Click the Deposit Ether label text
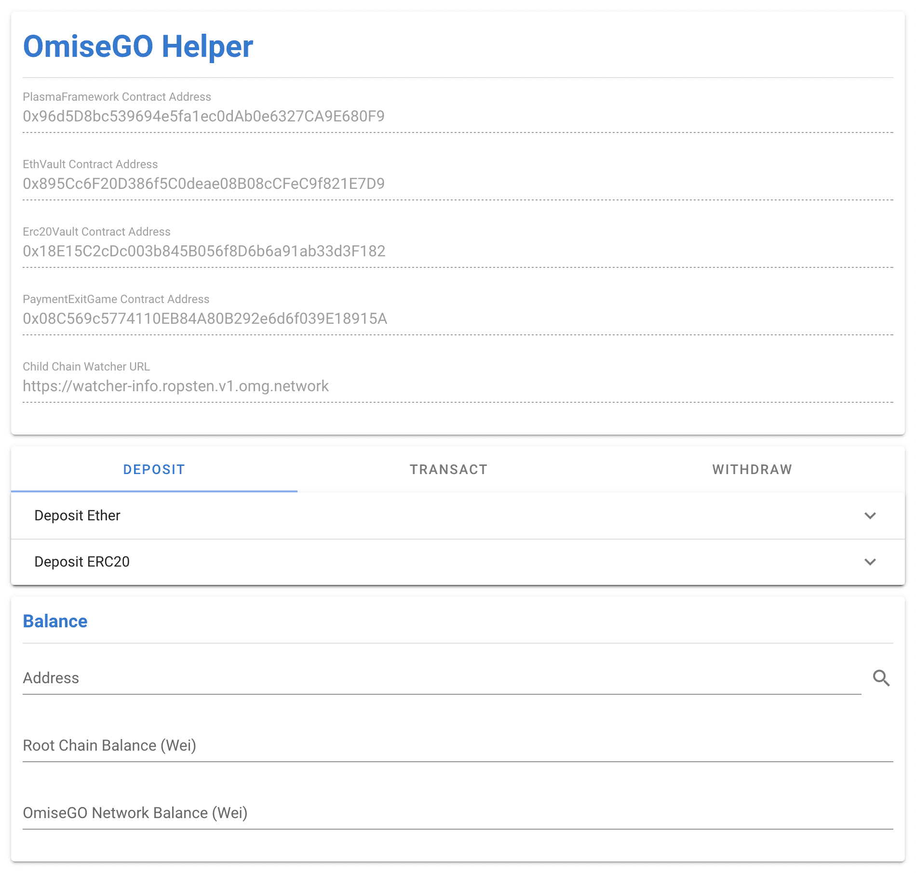916x873 pixels. 77,516
